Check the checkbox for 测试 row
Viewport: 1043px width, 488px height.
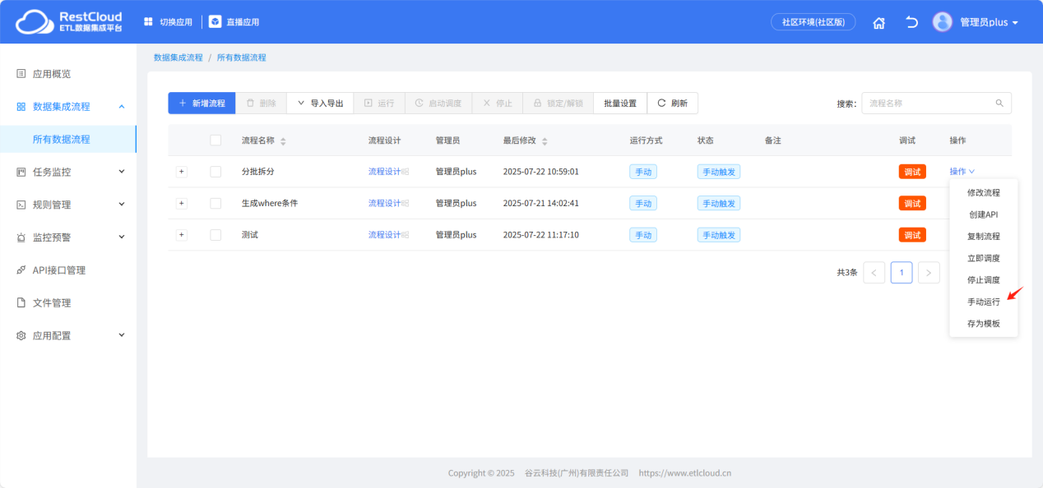[x=216, y=234]
